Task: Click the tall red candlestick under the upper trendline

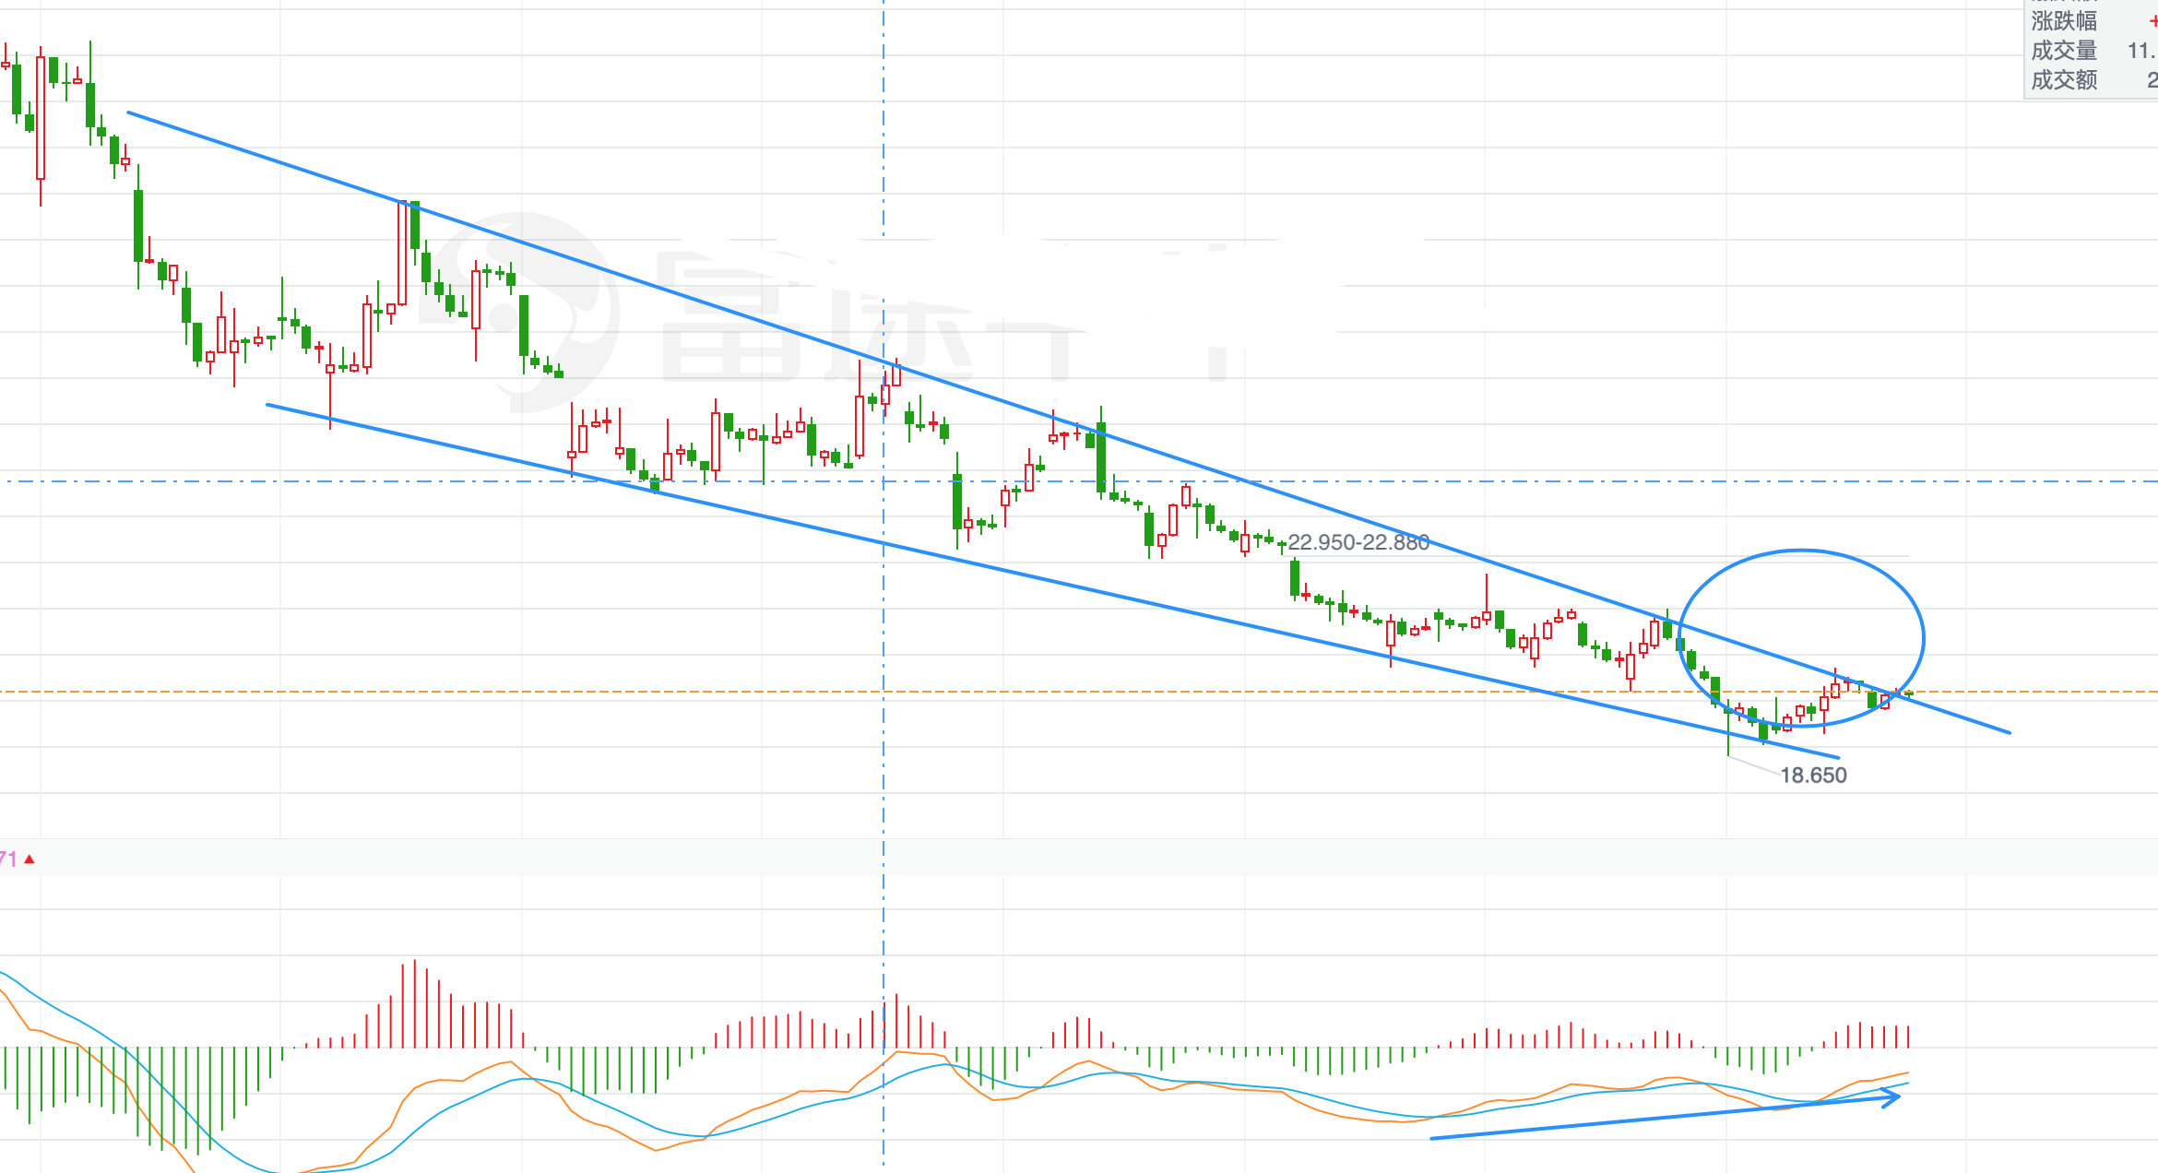Action: (402, 254)
